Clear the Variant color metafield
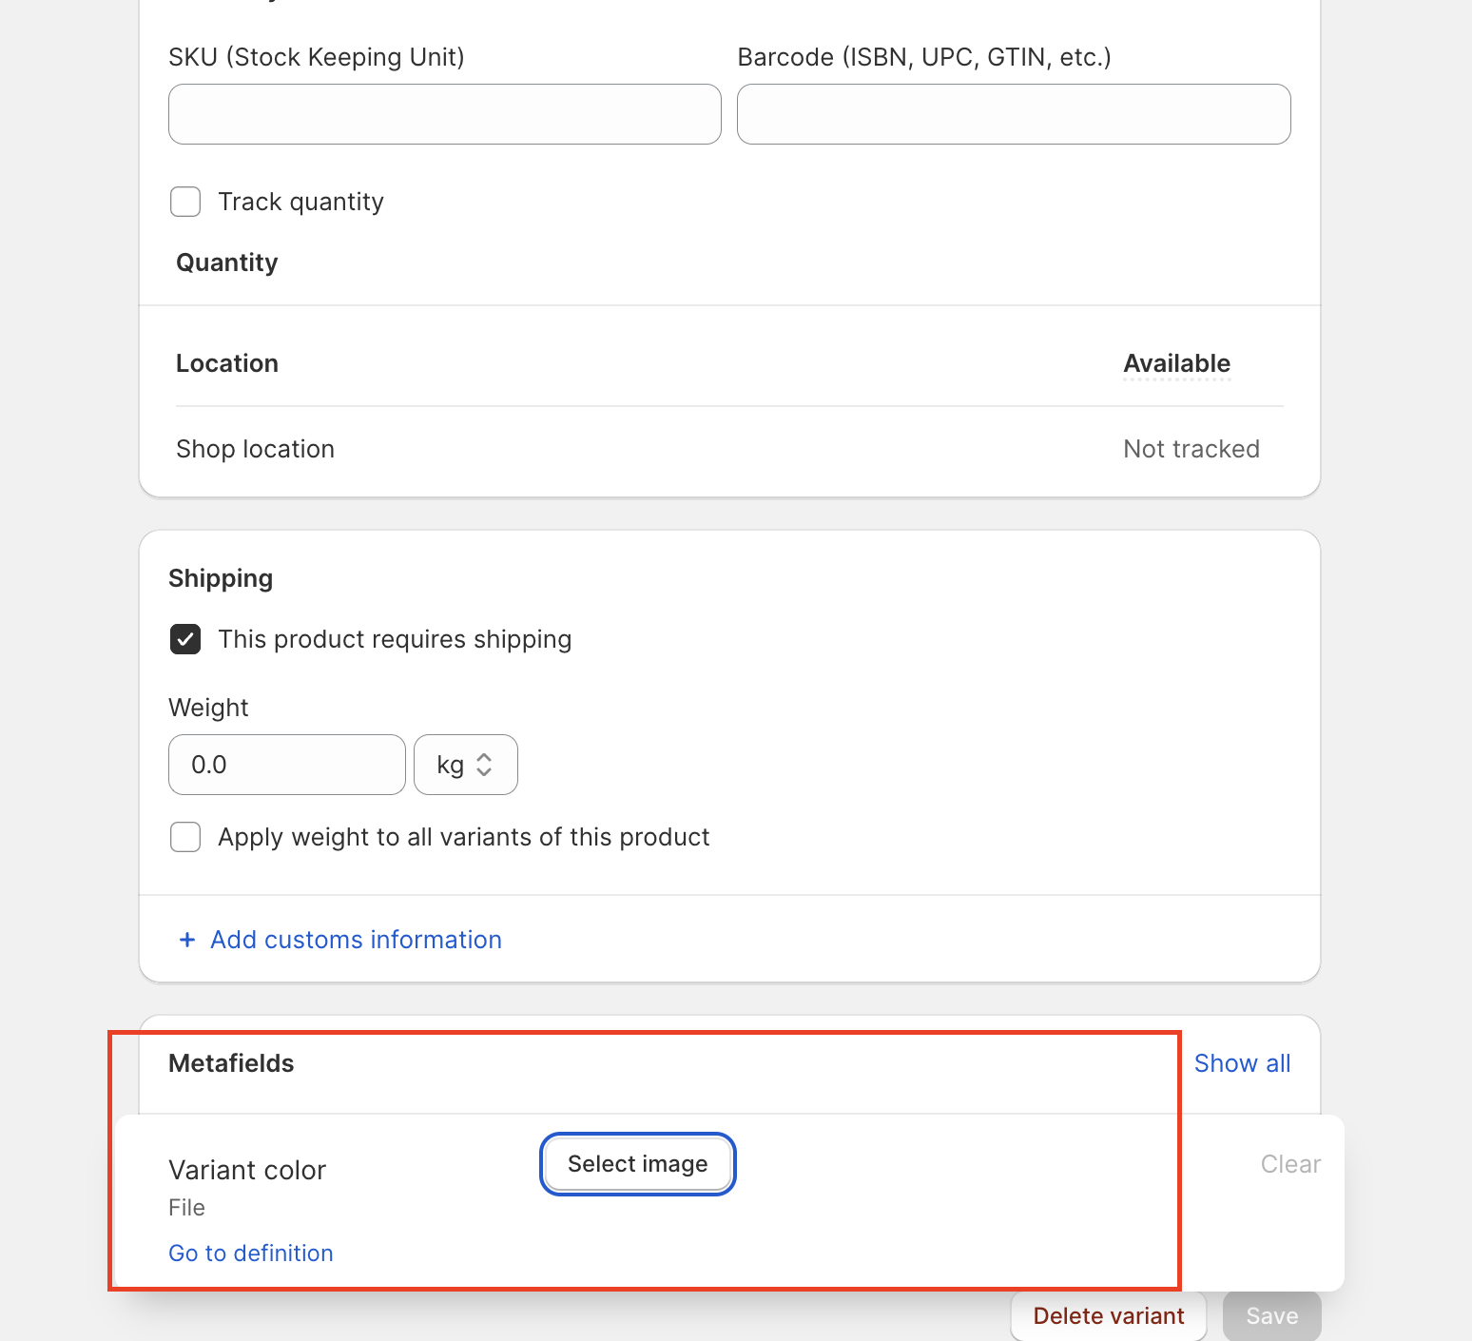This screenshot has width=1472, height=1341. pyautogui.click(x=1289, y=1164)
